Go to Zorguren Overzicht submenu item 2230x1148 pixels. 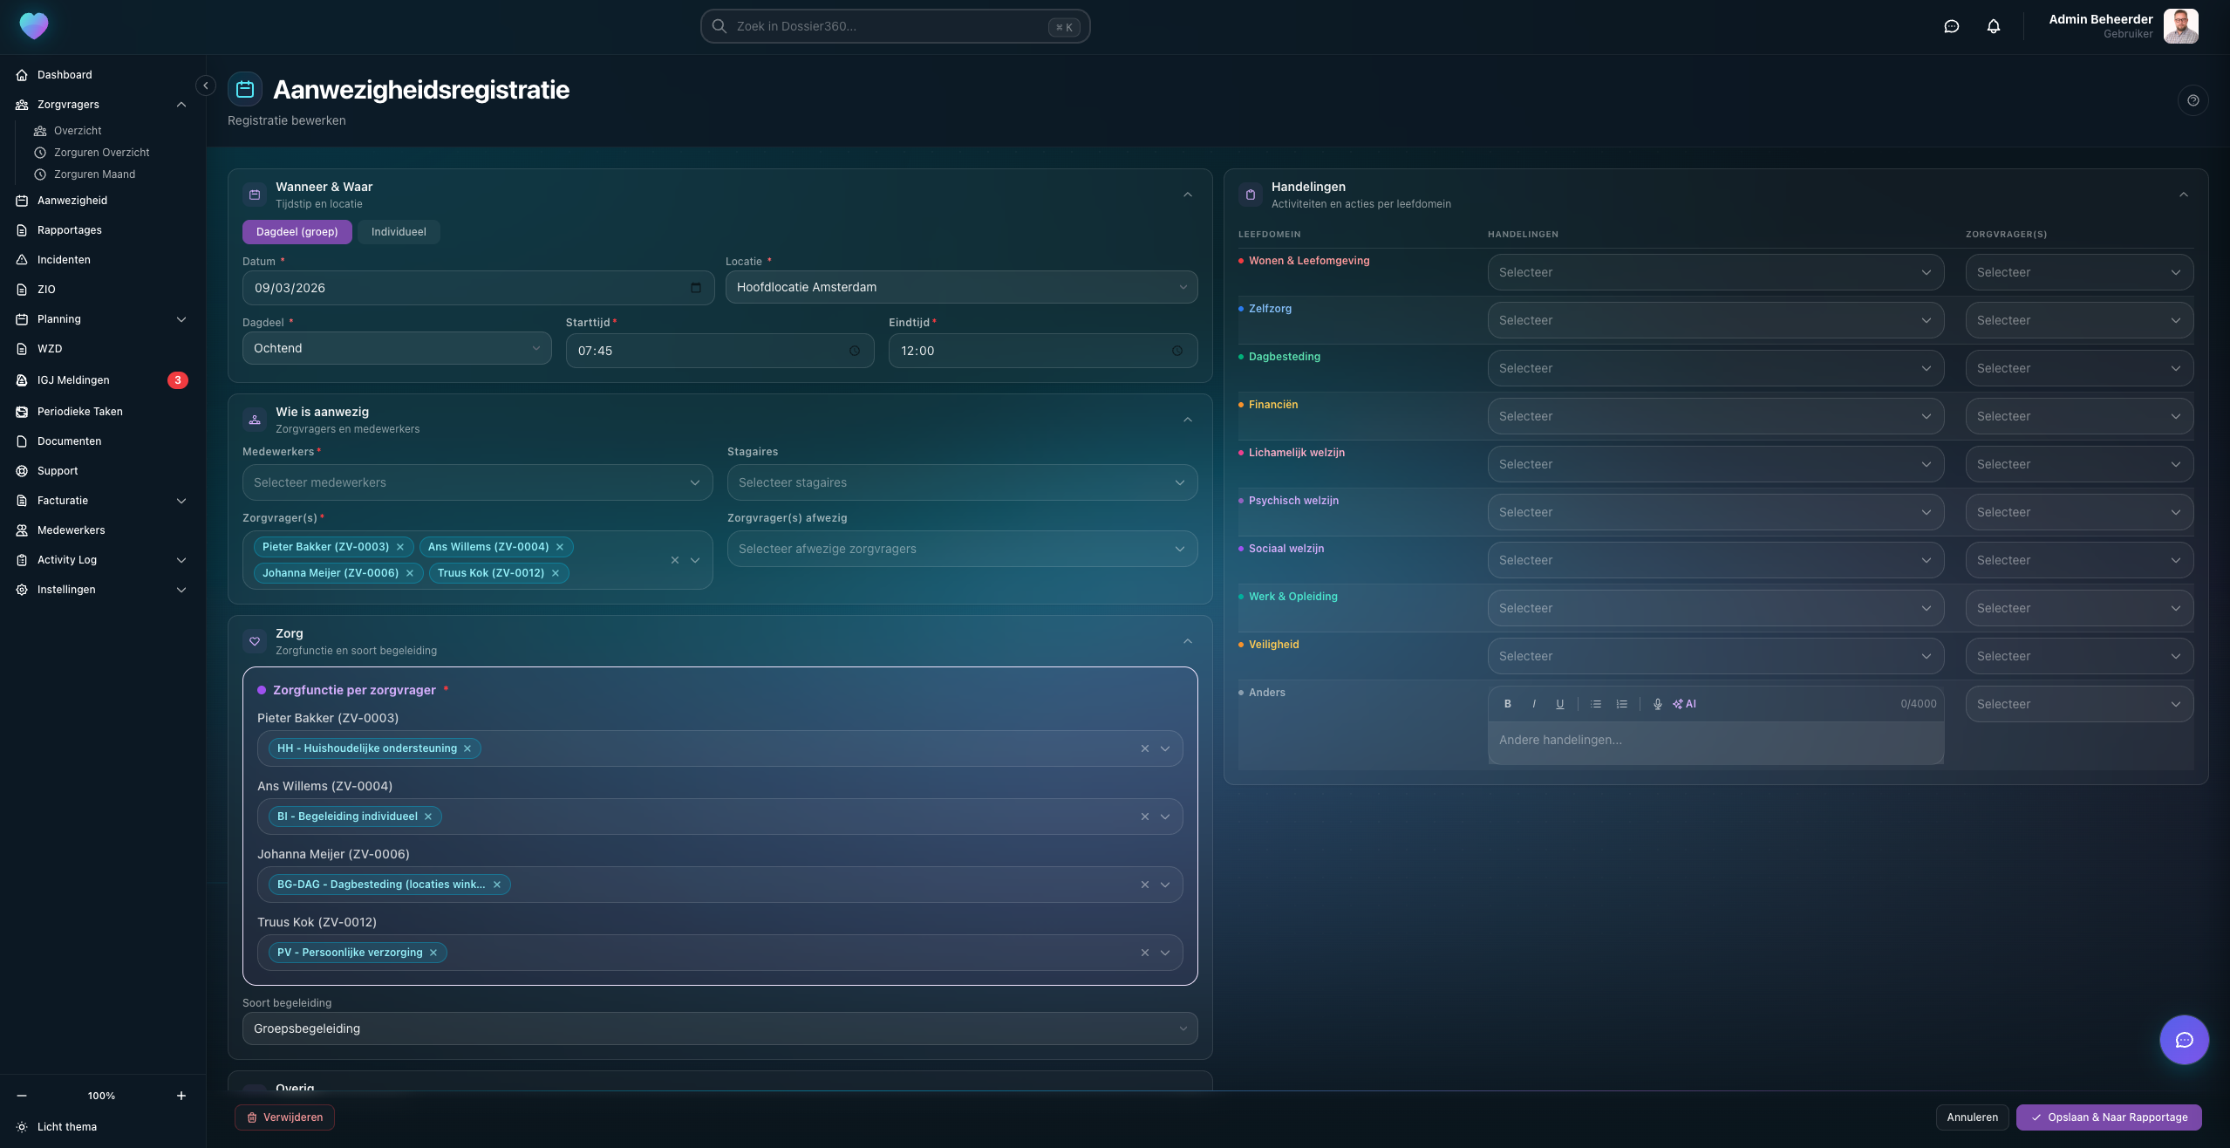(x=101, y=153)
